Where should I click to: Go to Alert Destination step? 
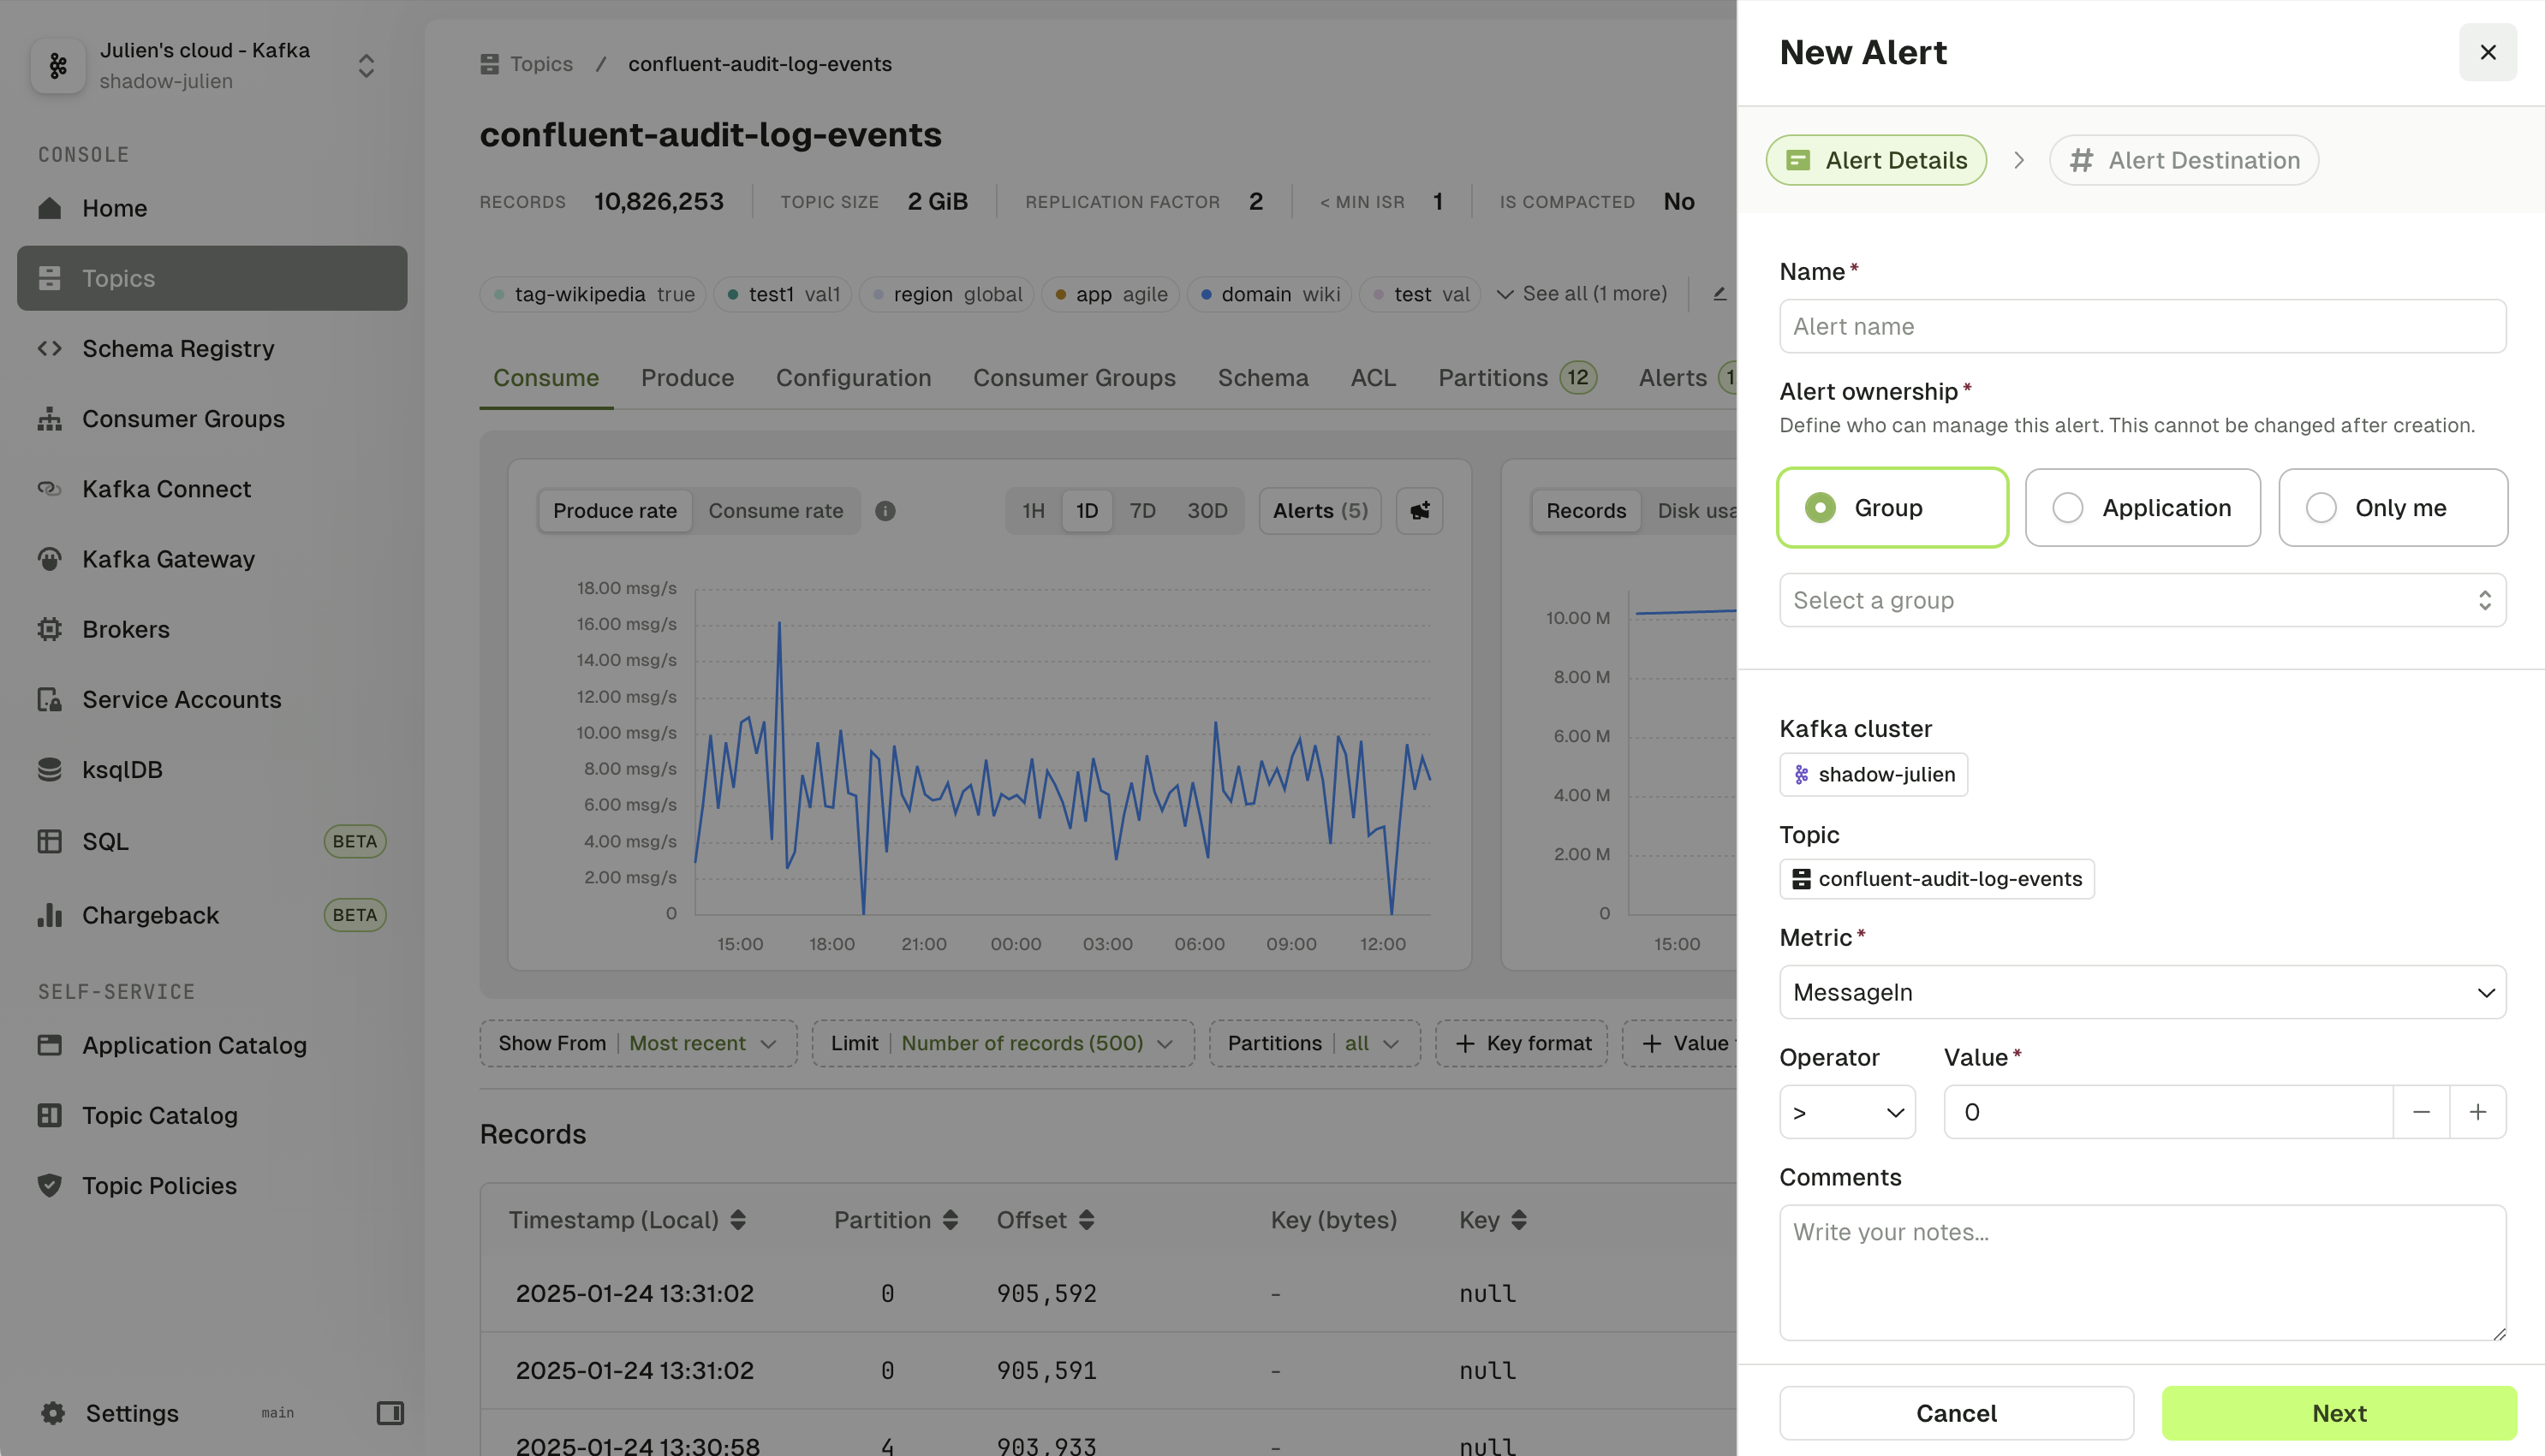click(x=2183, y=160)
